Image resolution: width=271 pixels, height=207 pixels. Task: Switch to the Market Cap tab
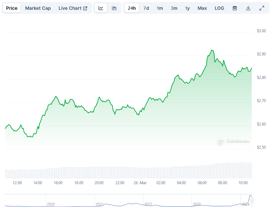click(x=38, y=8)
